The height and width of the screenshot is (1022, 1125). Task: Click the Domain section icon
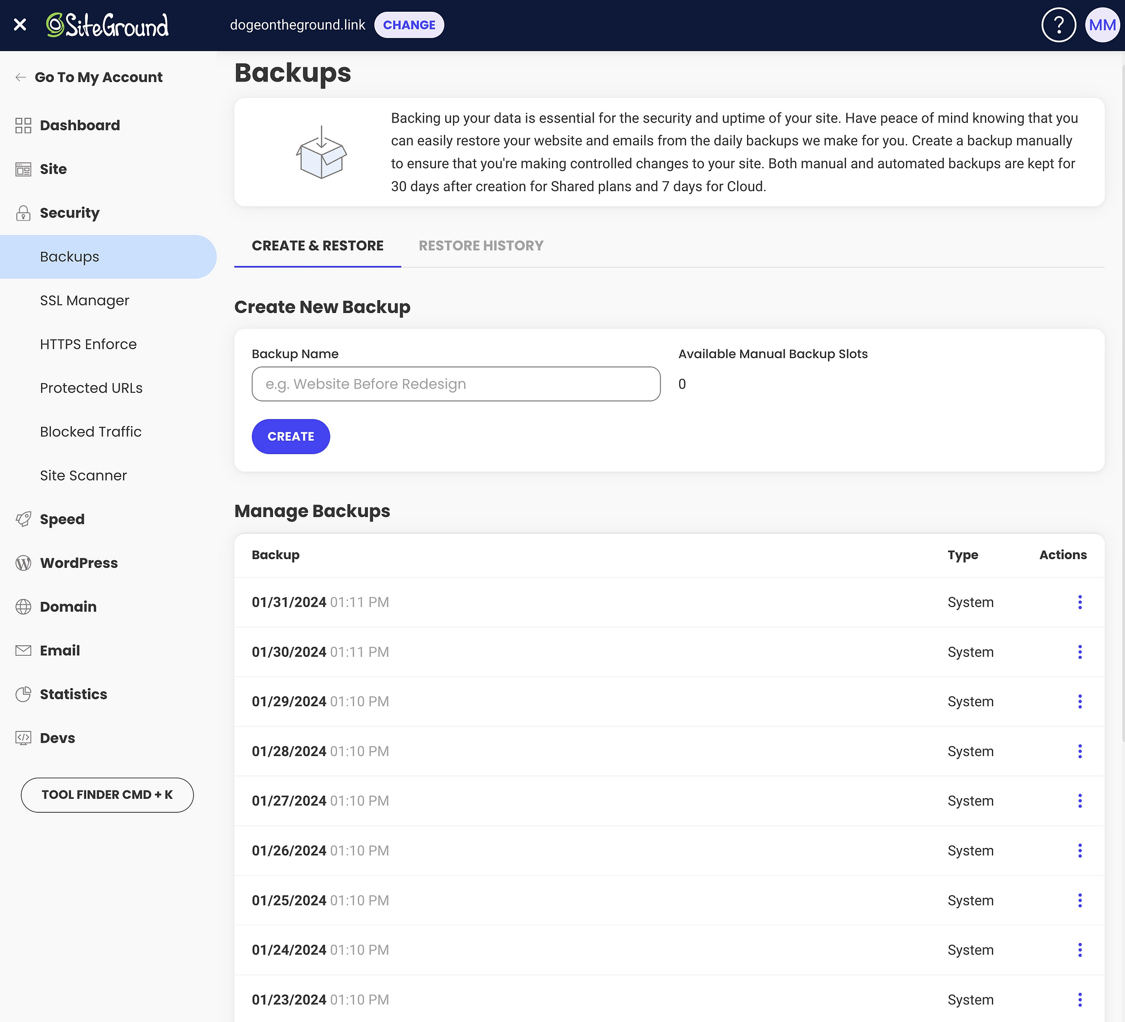point(23,607)
